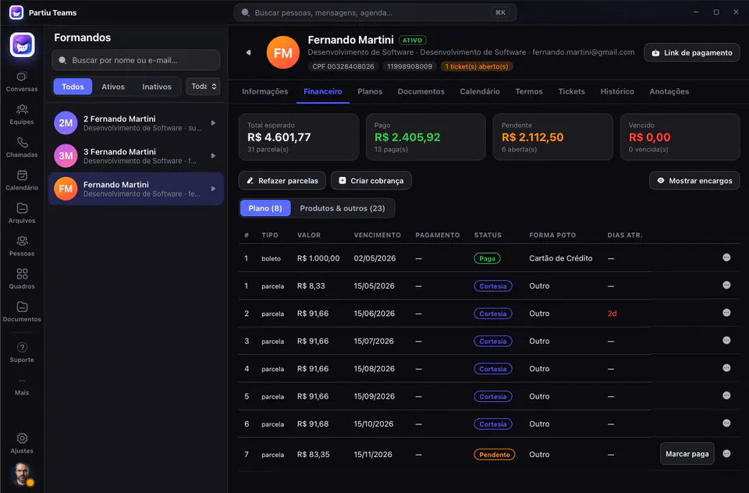The width and height of the screenshot is (749, 493).
Task: Open the Histórico tab
Action: [x=617, y=92]
